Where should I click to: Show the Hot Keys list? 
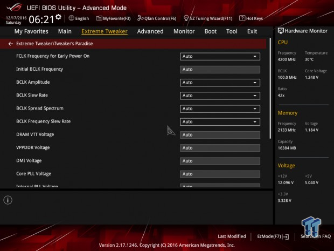251,18
